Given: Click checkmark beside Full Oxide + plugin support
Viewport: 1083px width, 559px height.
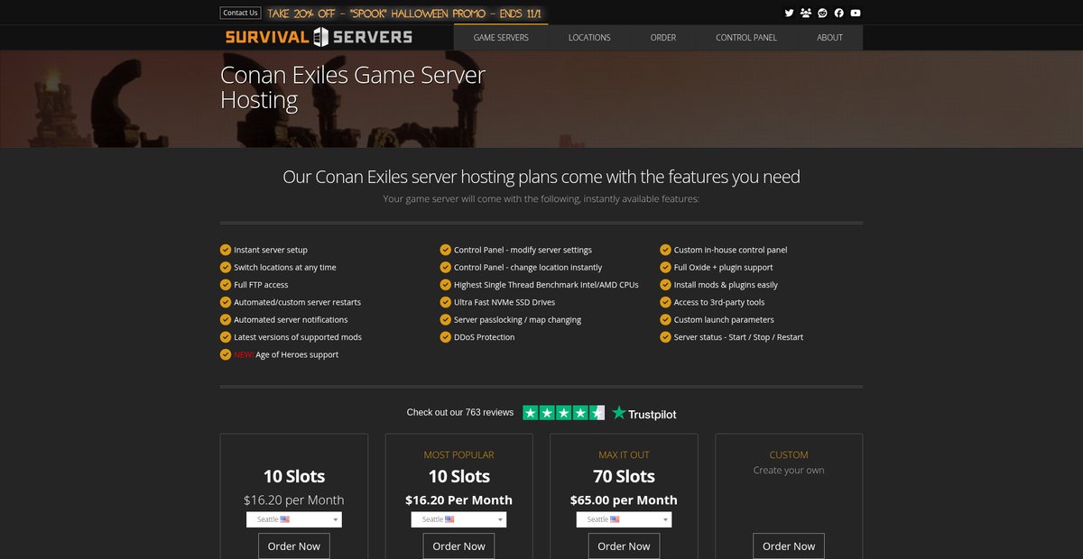Looking at the screenshot, I should pos(666,268).
